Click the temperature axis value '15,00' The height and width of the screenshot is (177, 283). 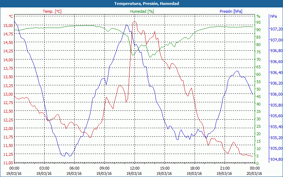tap(8, 25)
